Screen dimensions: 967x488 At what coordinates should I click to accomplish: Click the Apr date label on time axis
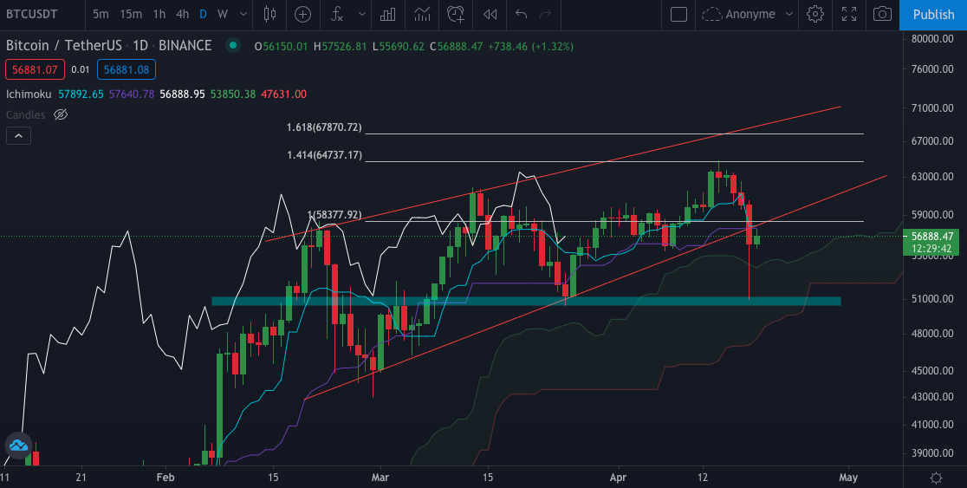(x=618, y=478)
